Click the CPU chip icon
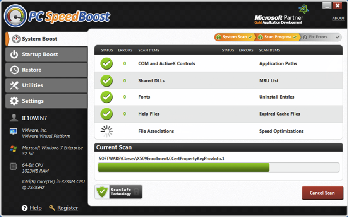The height and width of the screenshot is (217, 348). (x=13, y=166)
